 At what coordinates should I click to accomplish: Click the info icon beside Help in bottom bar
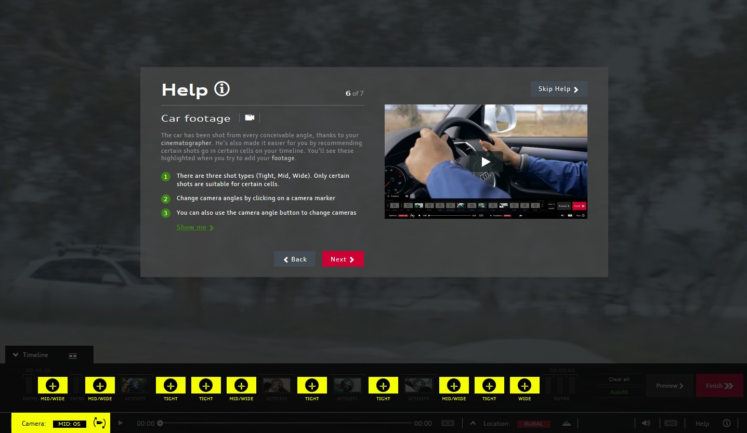pyautogui.click(x=727, y=423)
